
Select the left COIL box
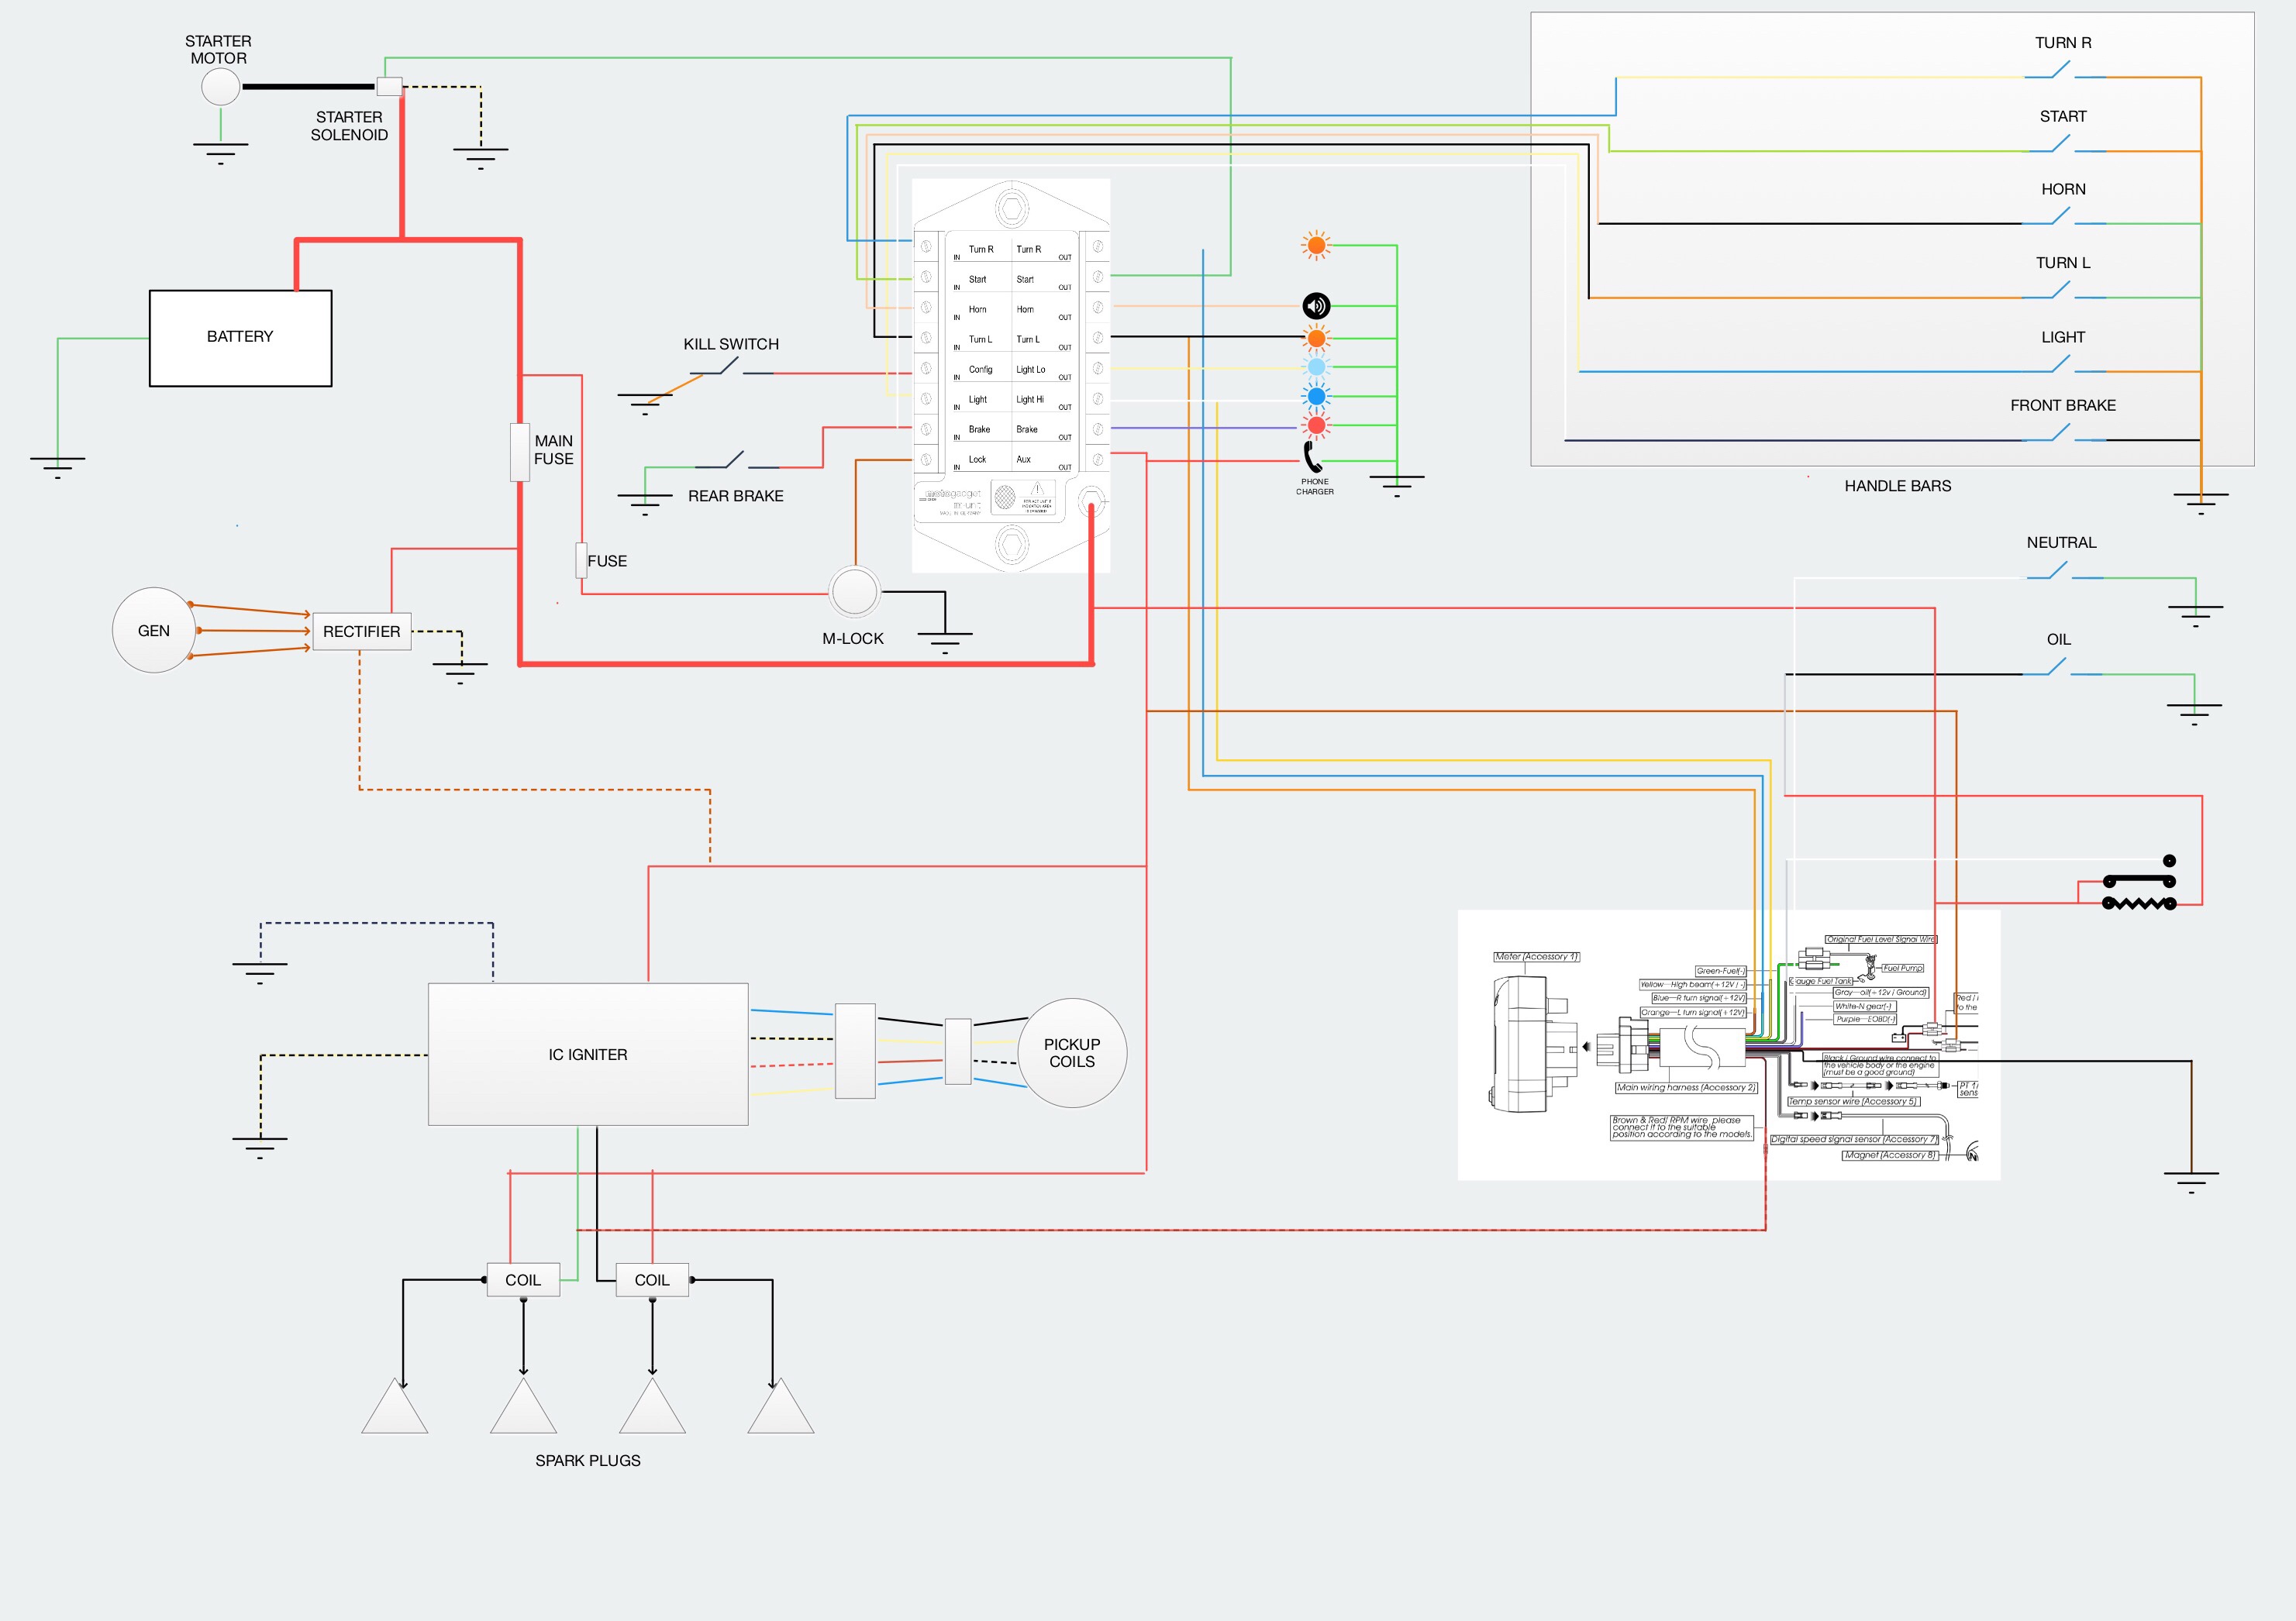pyautogui.click(x=523, y=1280)
